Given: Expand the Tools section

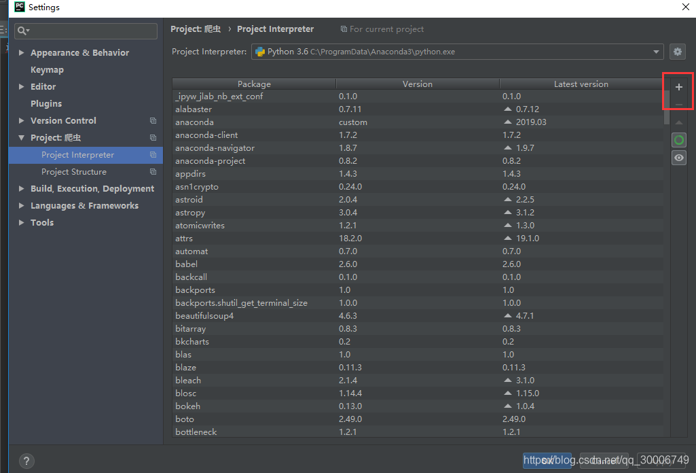Looking at the screenshot, I should (21, 222).
